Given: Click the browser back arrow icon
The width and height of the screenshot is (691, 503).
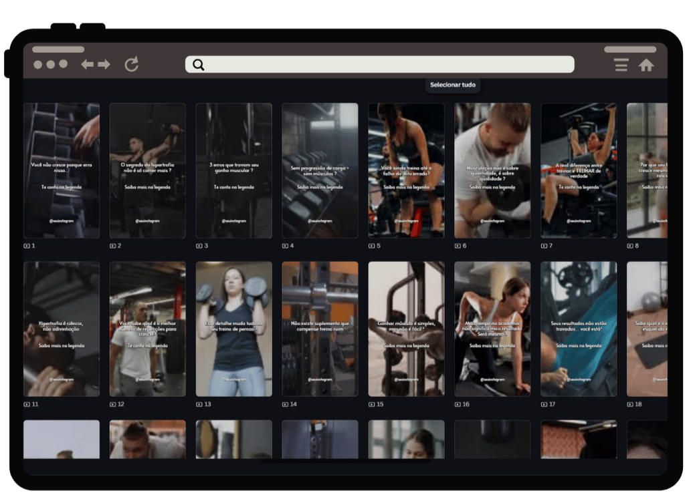Looking at the screenshot, I should coord(87,65).
